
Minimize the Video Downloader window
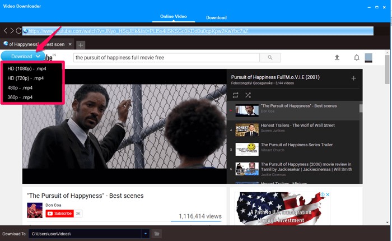pos(369,7)
